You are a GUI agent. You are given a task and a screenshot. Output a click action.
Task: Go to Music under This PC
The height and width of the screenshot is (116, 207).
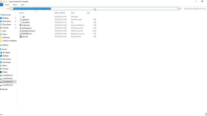click(5, 65)
